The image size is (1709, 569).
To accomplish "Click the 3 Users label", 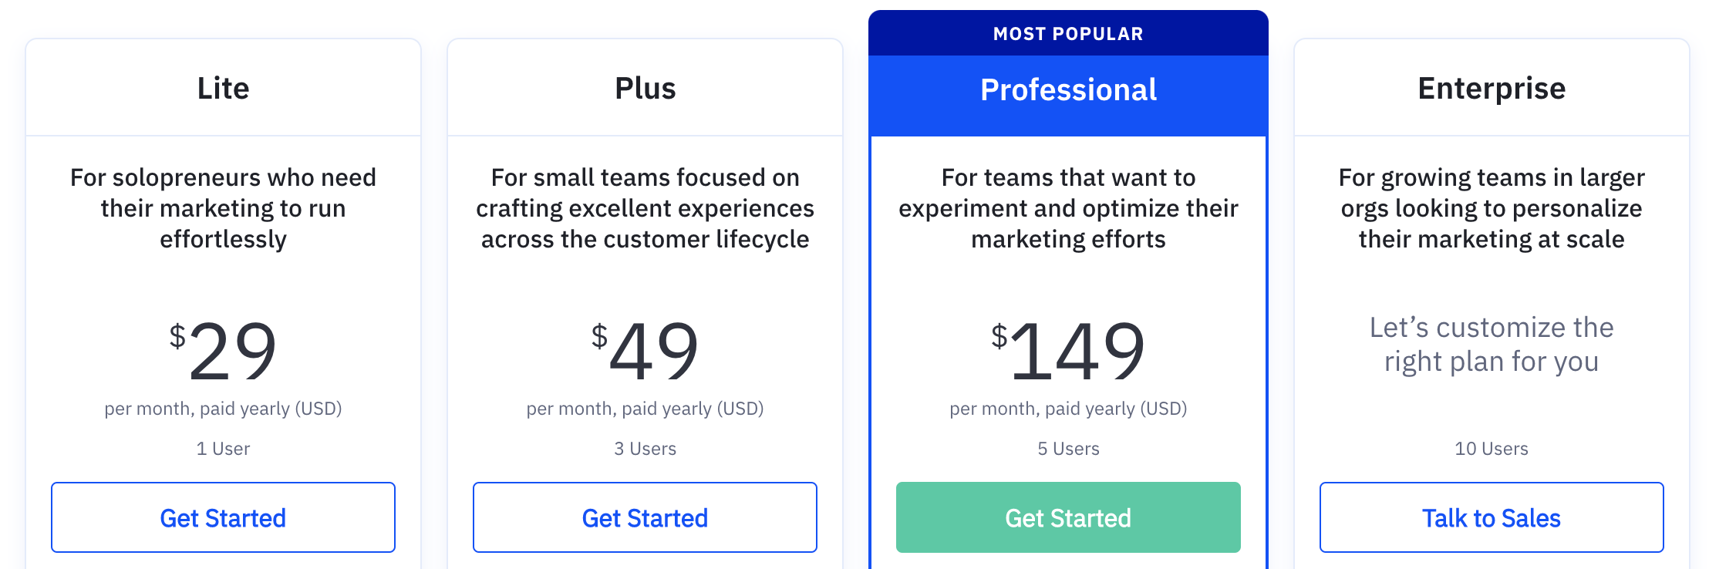I will [x=645, y=449].
